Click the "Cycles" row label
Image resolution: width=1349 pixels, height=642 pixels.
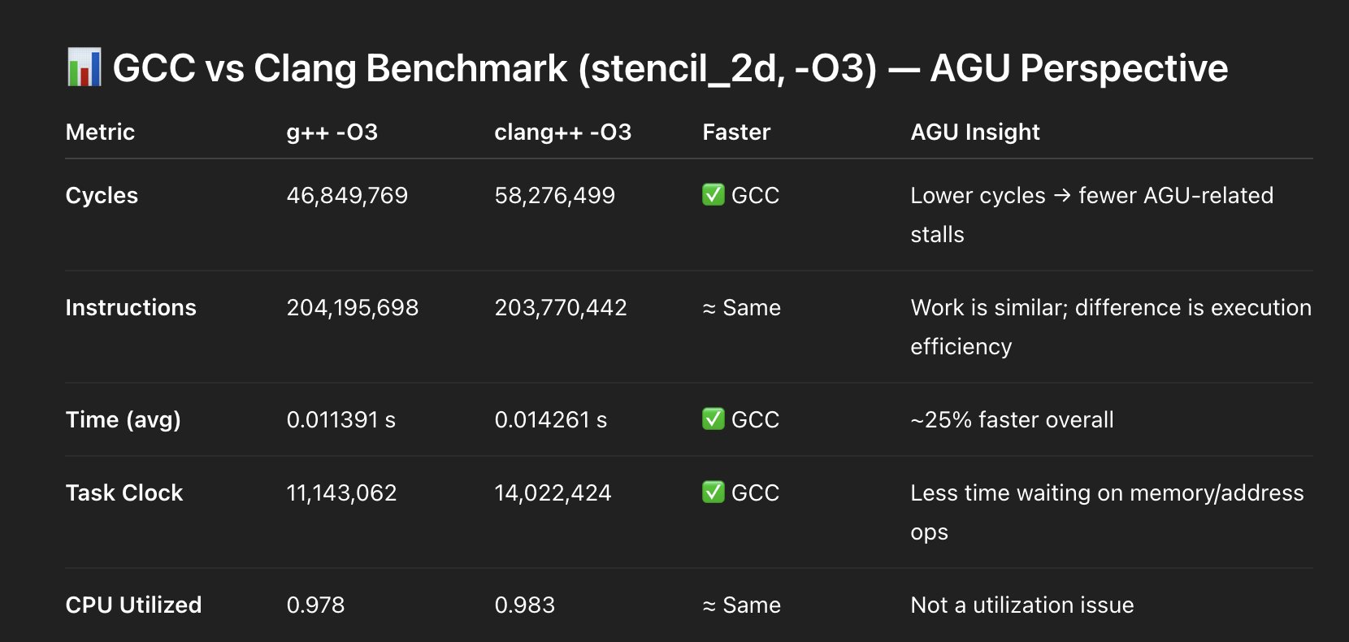pyautogui.click(x=102, y=195)
